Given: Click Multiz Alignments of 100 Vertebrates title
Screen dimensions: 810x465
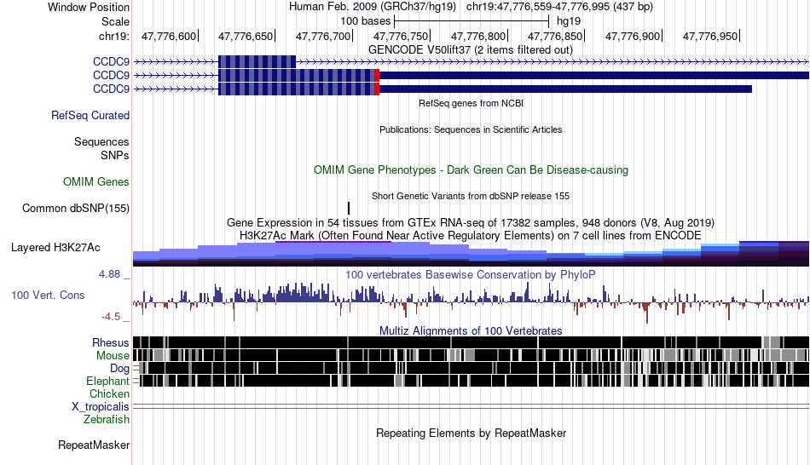Looking at the screenshot, I should [x=471, y=330].
